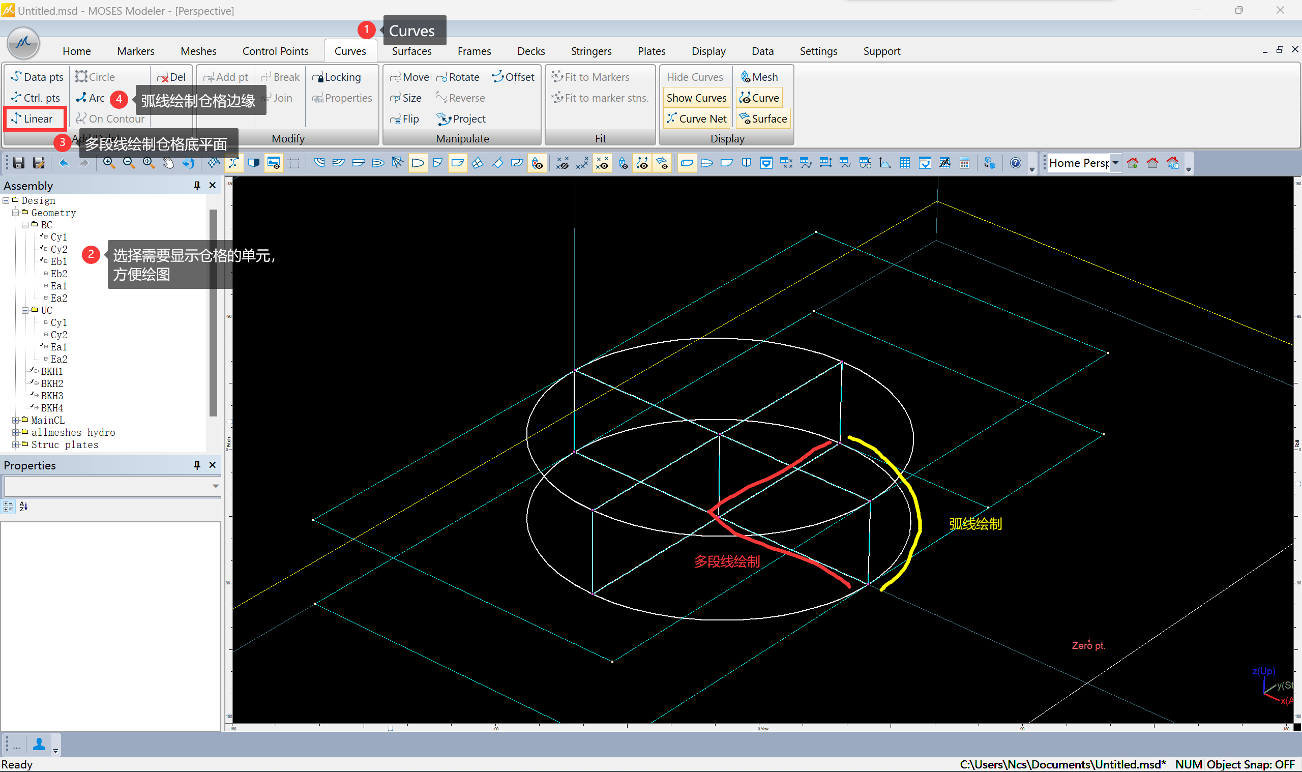Select BKH3 item in Assembly tree
The height and width of the screenshot is (772, 1302).
tap(51, 396)
